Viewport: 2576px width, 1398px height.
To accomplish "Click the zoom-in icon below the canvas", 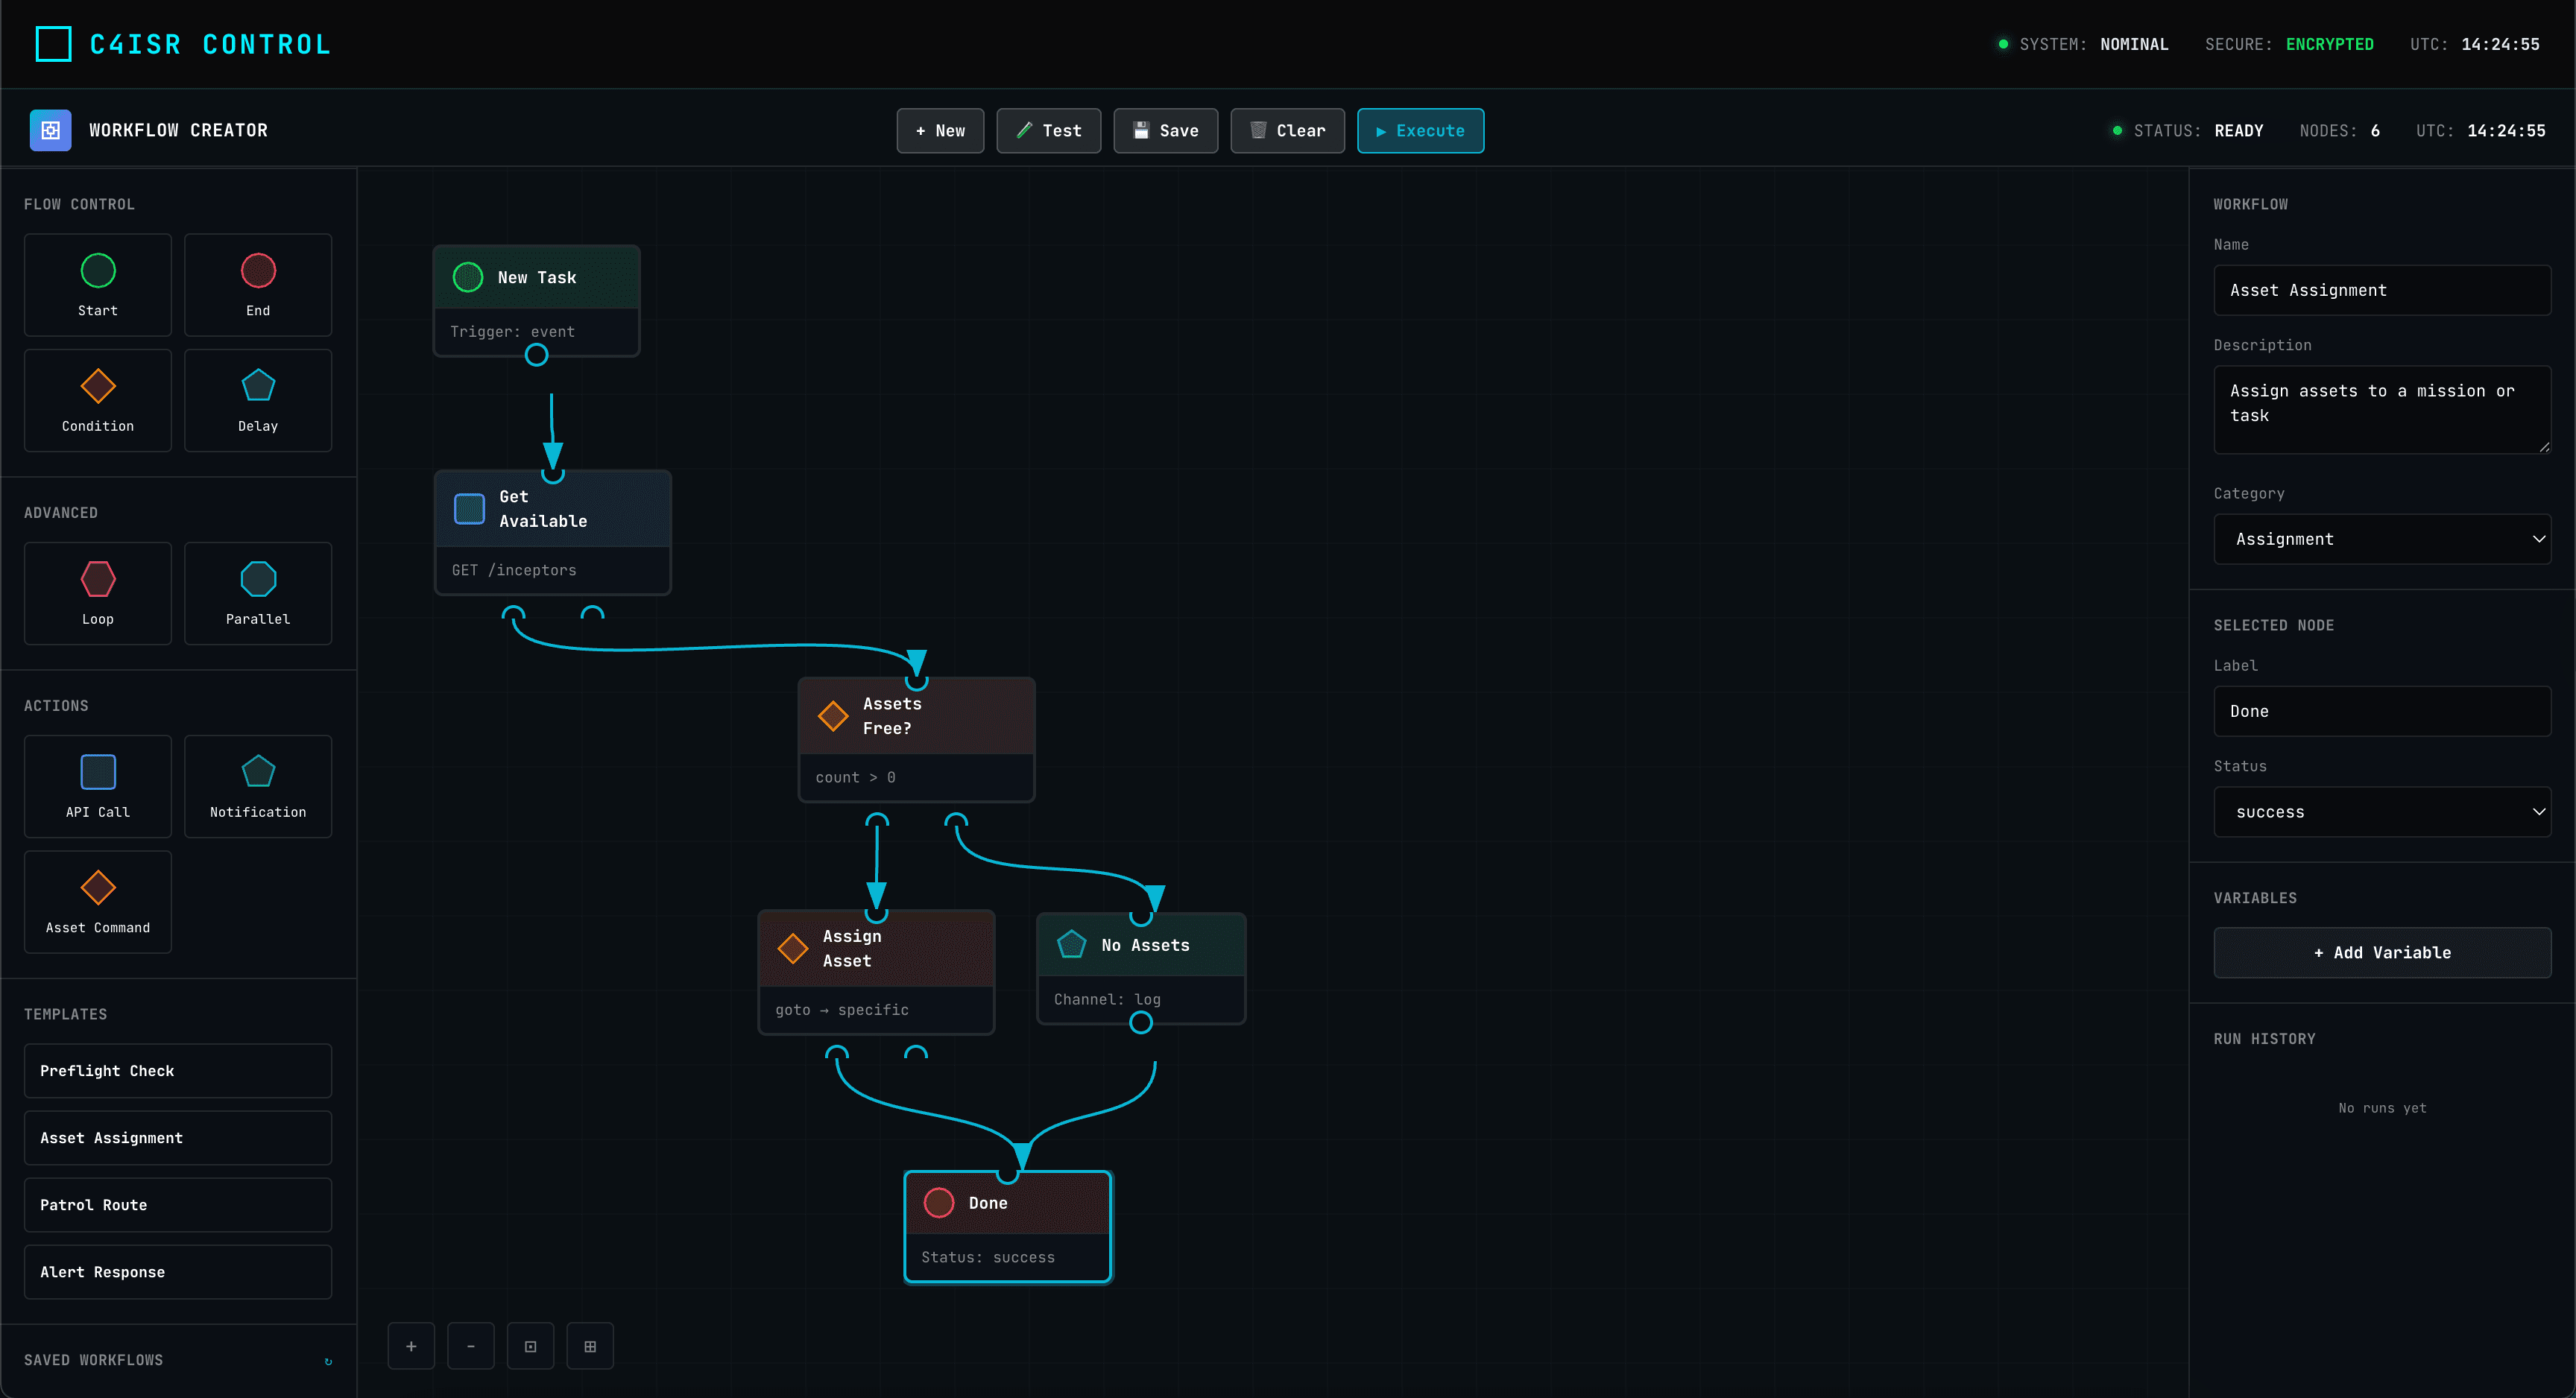I will tap(411, 1346).
